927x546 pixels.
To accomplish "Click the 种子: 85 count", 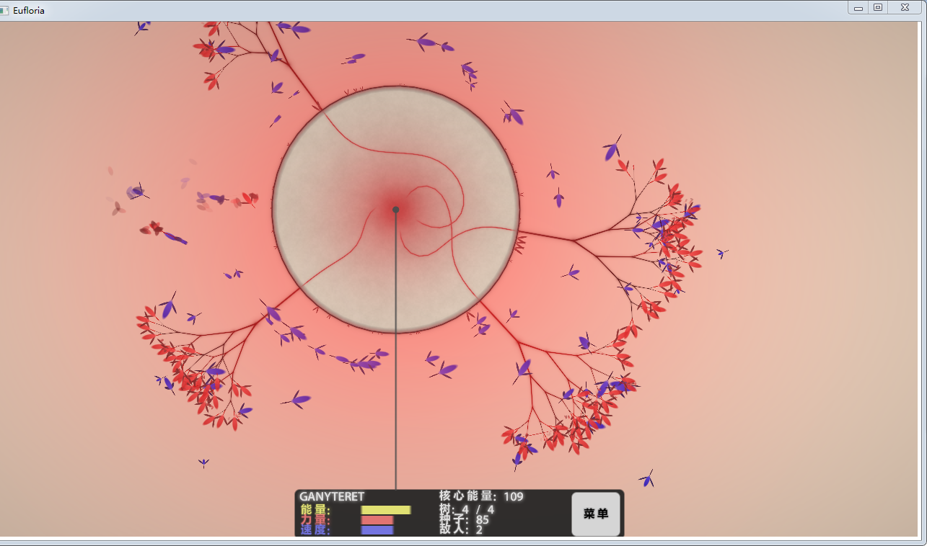I will 464,519.
